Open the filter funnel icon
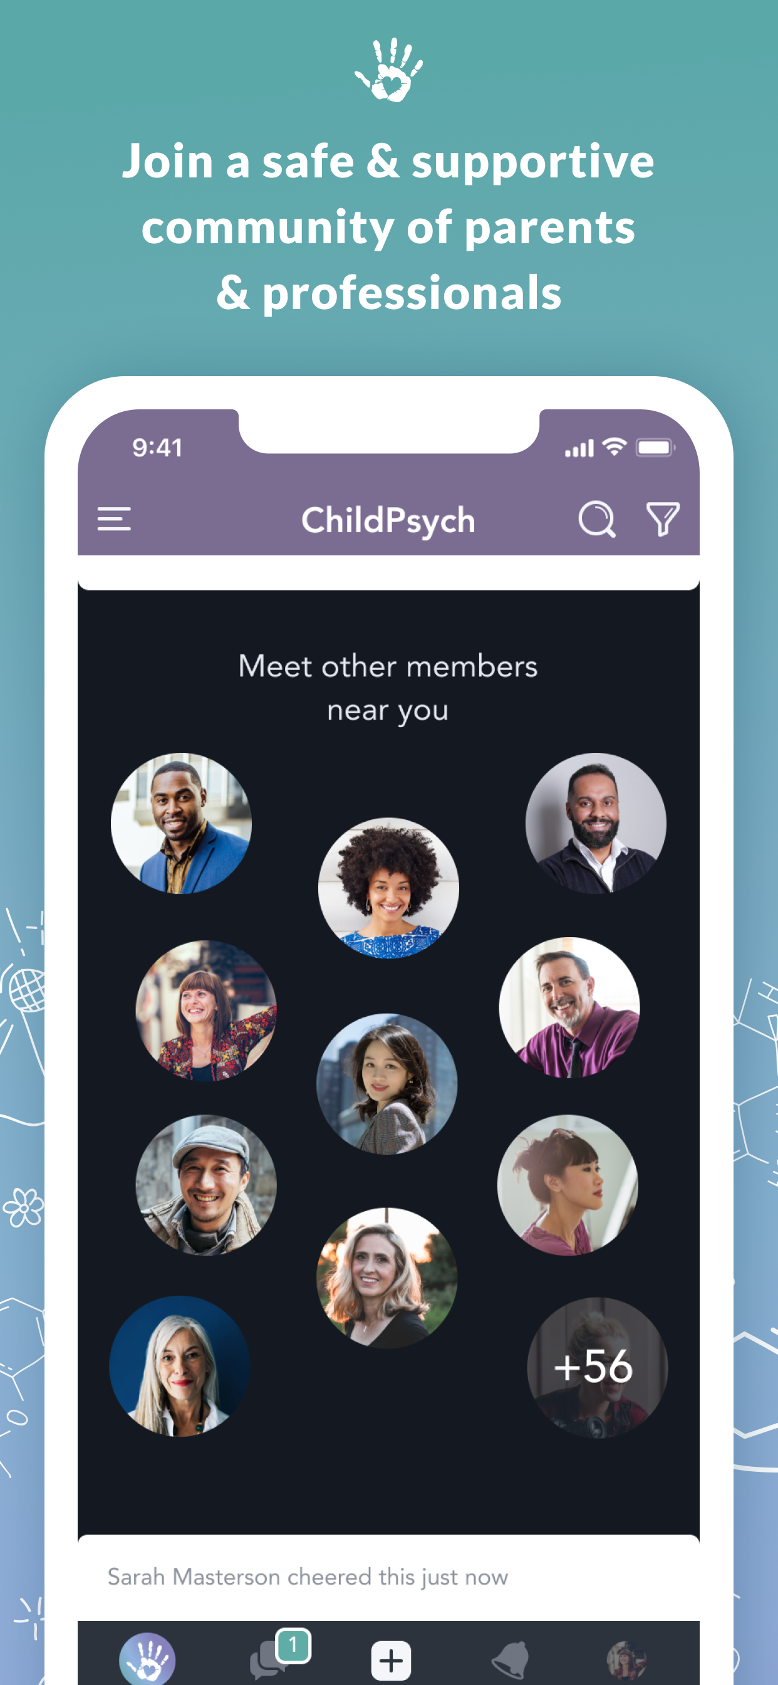 pos(662,520)
